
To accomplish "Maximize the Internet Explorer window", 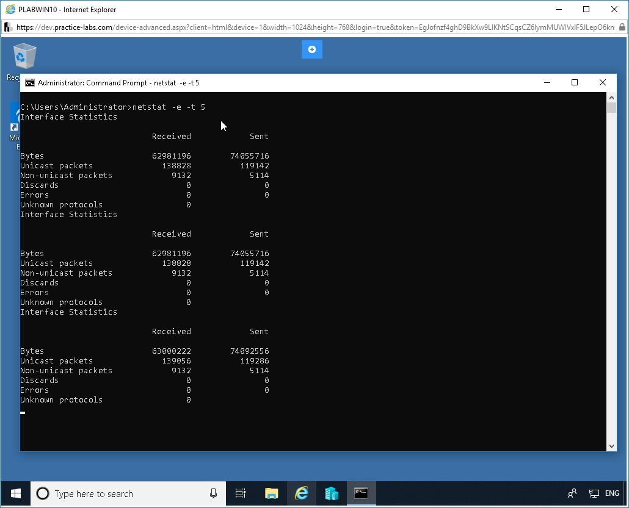I will [586, 9].
